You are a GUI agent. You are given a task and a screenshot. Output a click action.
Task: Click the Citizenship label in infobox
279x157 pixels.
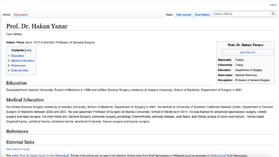[225, 65]
